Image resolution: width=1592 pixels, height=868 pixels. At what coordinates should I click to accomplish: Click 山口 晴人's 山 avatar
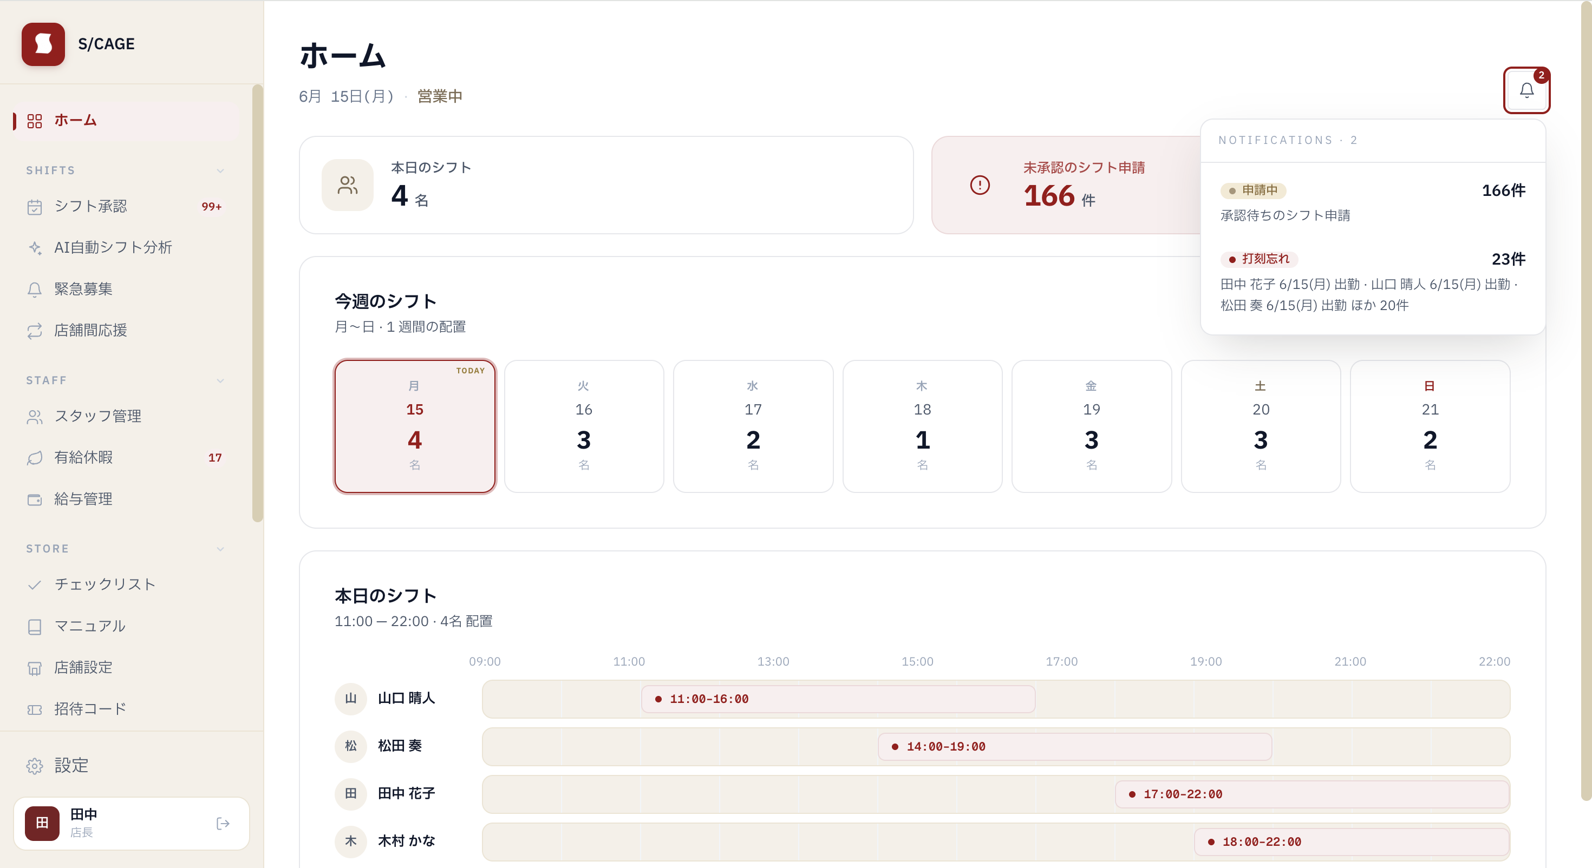(350, 699)
